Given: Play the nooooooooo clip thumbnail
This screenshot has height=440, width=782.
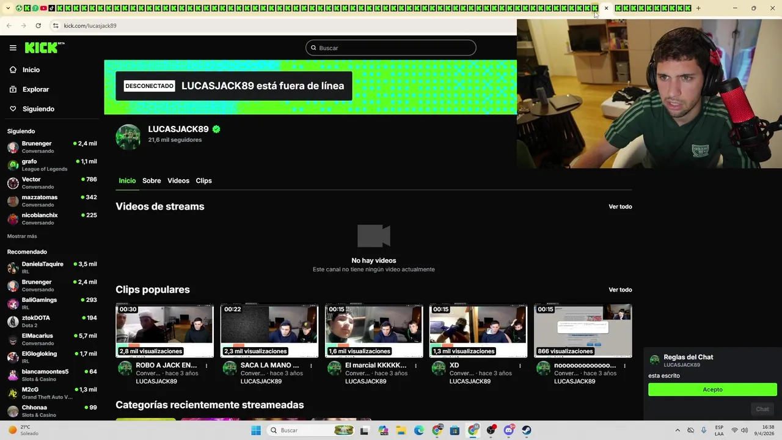Looking at the screenshot, I should pos(583,331).
